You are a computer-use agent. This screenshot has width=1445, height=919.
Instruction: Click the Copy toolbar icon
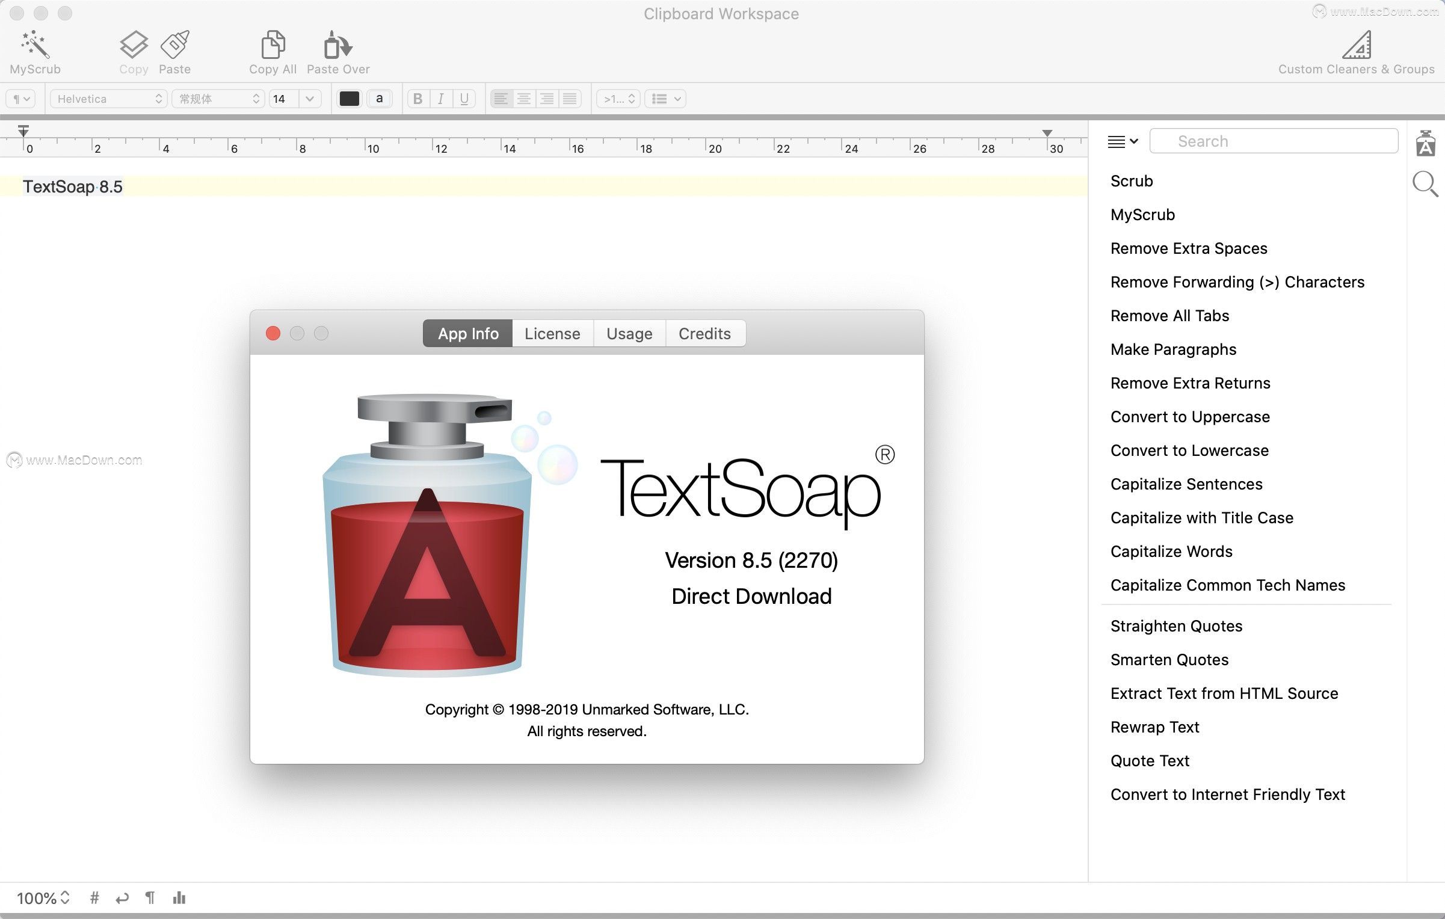(134, 45)
